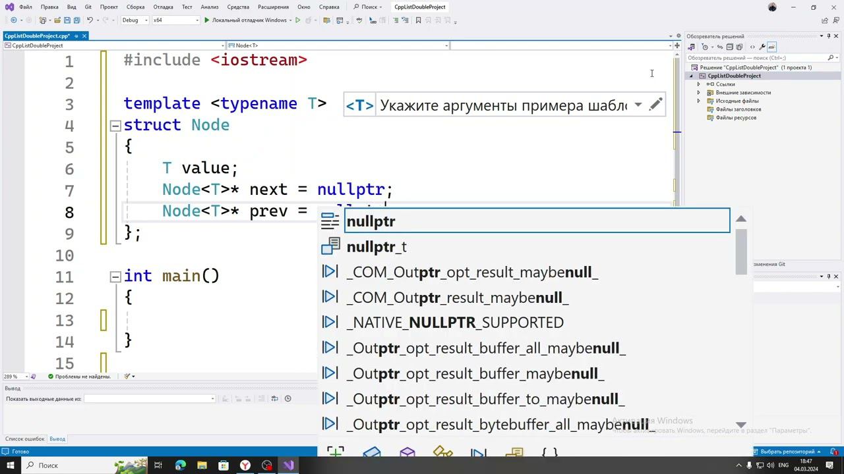The height and width of the screenshot is (474, 844).
Task: Open file with the toolbar folder icon
Action: tap(57, 20)
